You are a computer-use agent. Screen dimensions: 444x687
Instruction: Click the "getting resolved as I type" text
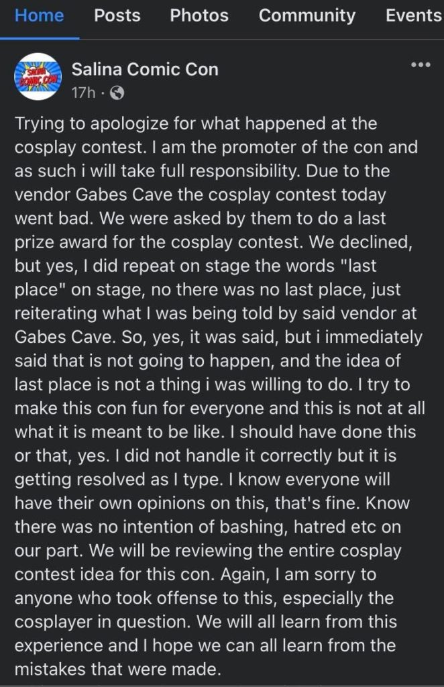[118, 480]
